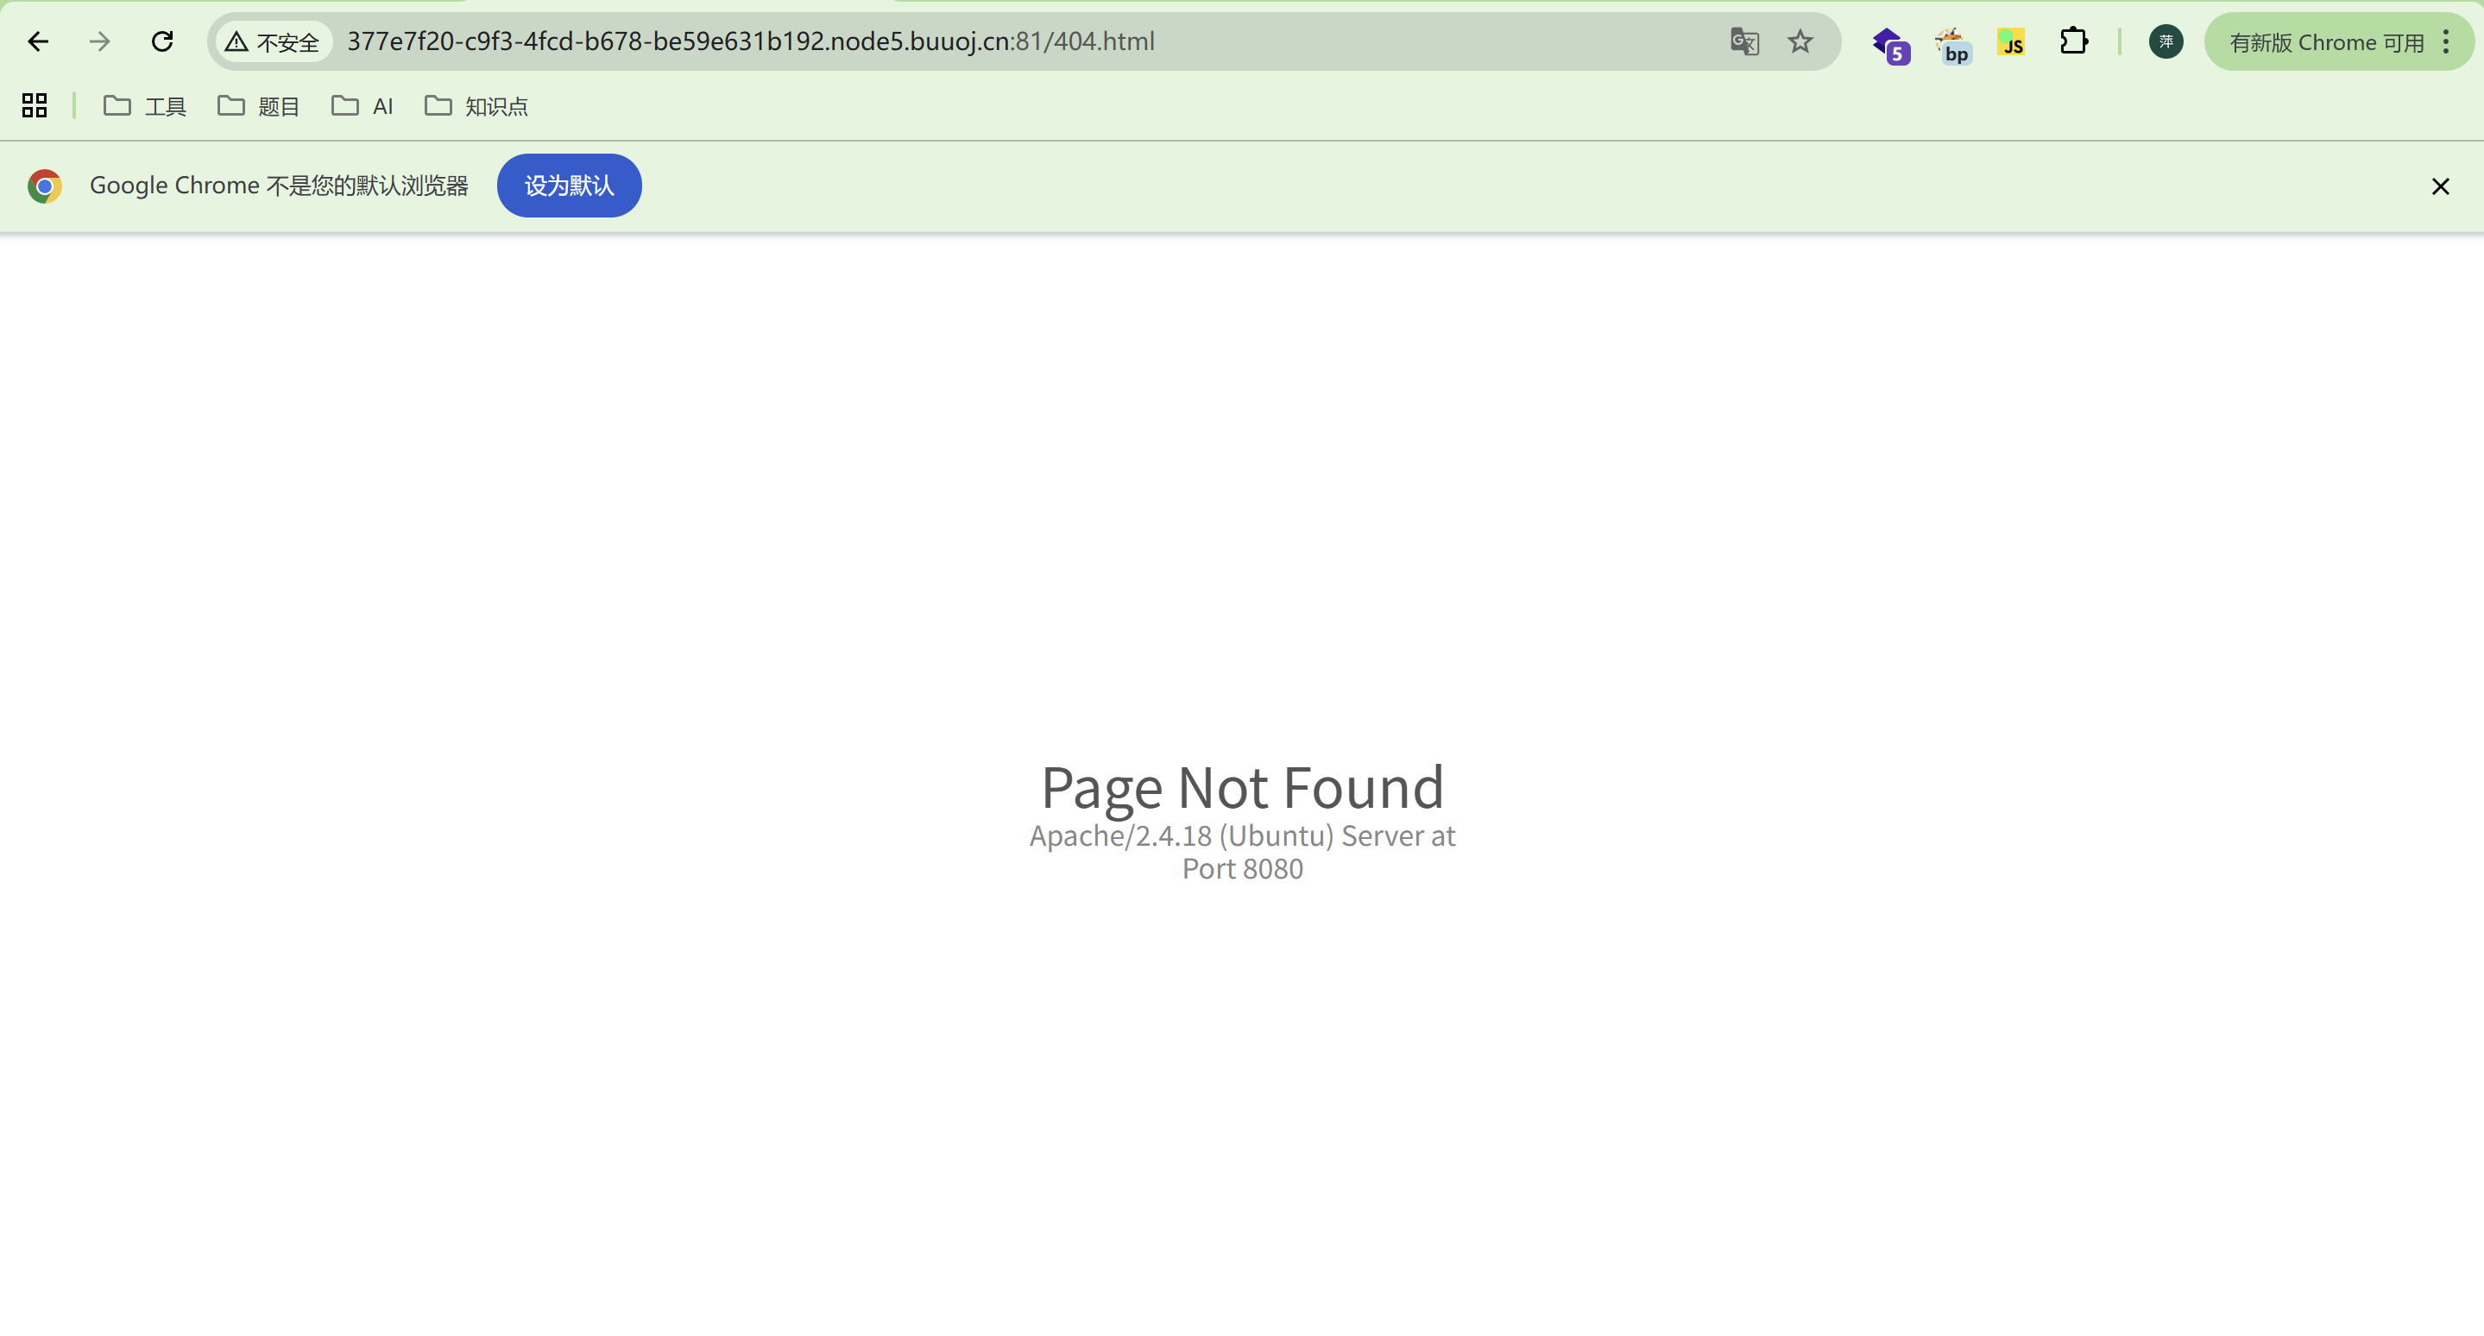This screenshot has width=2484, height=1336.
Task: Click the URL address bar text
Action: click(750, 41)
